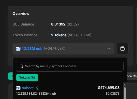
Task: Click the token list scrollbar thumb
Action: [125, 93]
